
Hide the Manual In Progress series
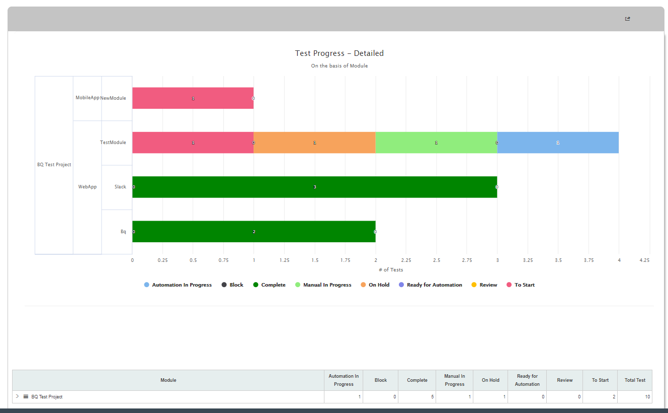click(x=323, y=285)
